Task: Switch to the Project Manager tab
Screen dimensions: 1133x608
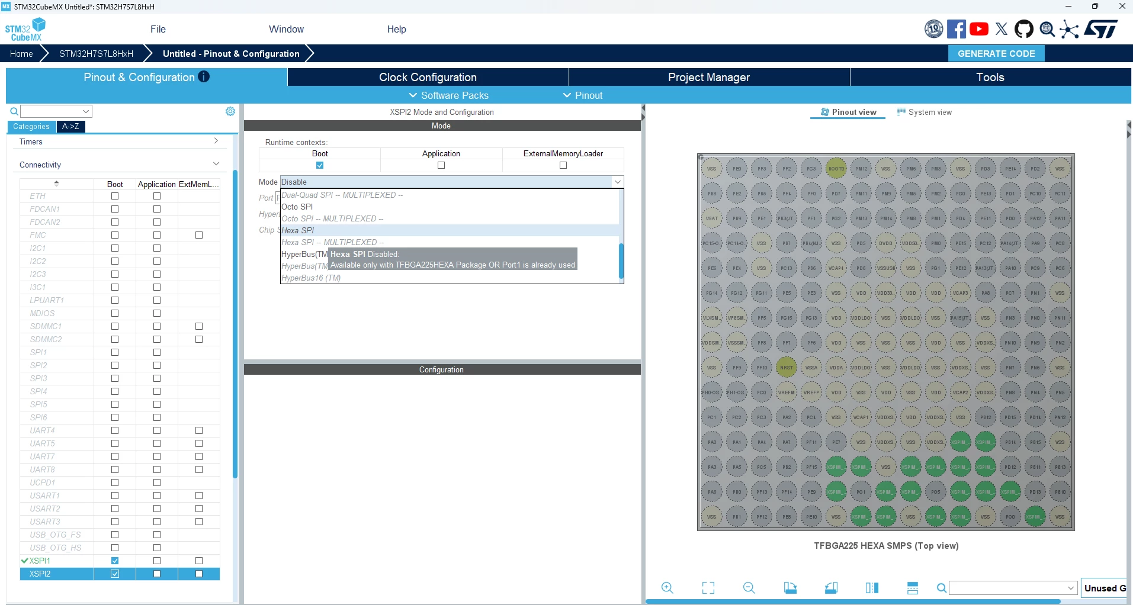Action: point(709,77)
